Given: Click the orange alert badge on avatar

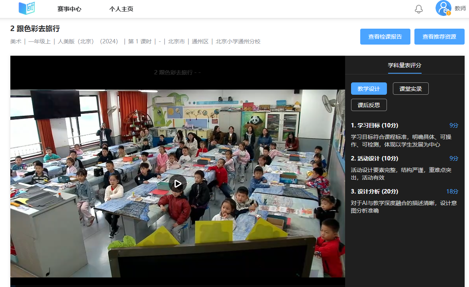Looking at the screenshot, I should (449, 13).
